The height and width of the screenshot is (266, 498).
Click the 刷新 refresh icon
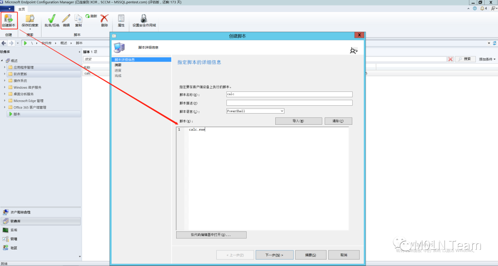(x=88, y=16)
